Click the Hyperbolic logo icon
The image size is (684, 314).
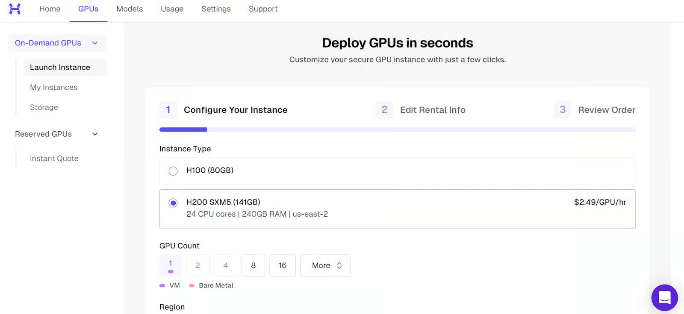tap(15, 9)
